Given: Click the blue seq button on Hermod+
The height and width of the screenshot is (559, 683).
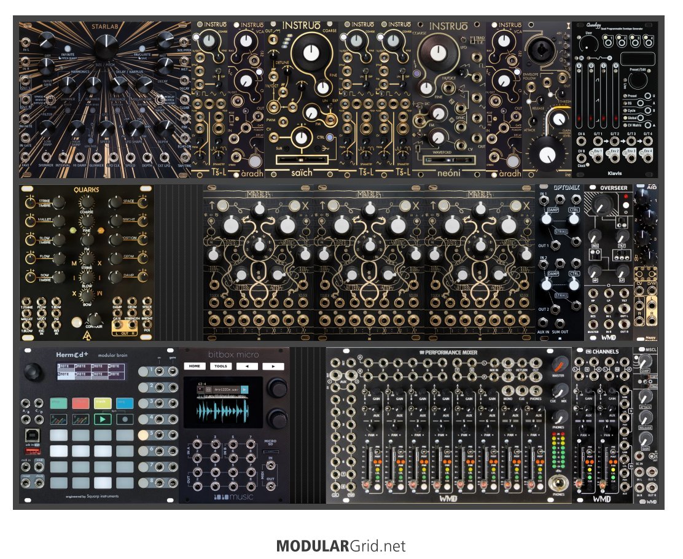Looking at the screenshot, I should coord(125,403).
